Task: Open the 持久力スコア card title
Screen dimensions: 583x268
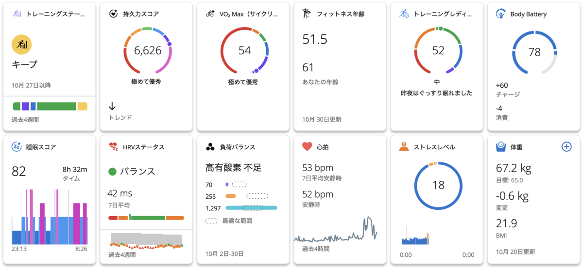Action: [141, 14]
